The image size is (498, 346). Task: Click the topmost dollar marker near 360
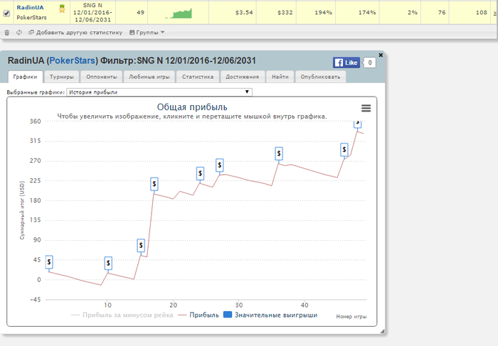click(358, 124)
